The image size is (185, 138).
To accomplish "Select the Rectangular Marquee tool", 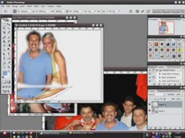I will (x=4, y=24).
